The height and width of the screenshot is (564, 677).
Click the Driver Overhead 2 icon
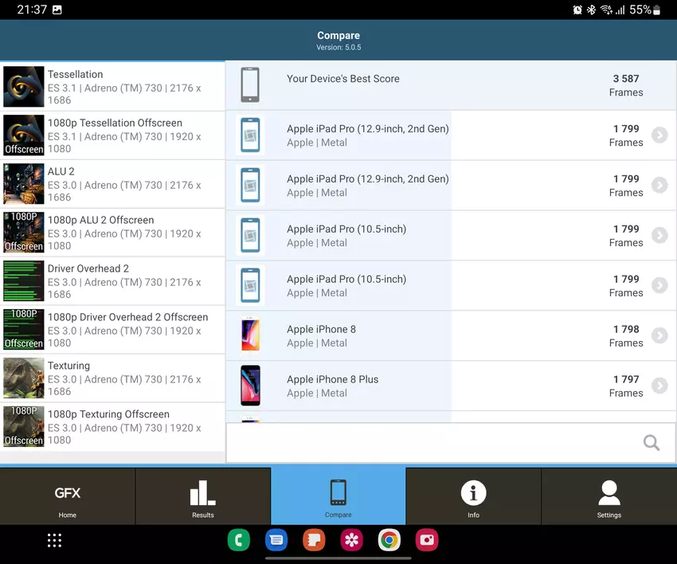click(24, 281)
